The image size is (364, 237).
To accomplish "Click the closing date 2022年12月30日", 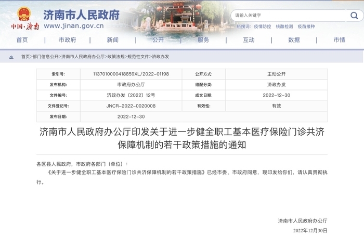I will (x=310, y=230).
